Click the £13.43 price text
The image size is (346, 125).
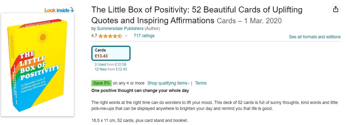click(x=101, y=56)
